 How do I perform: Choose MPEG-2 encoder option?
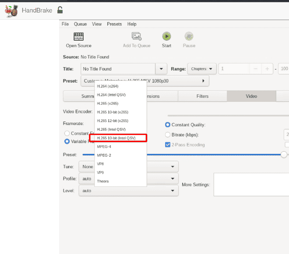click(120, 155)
